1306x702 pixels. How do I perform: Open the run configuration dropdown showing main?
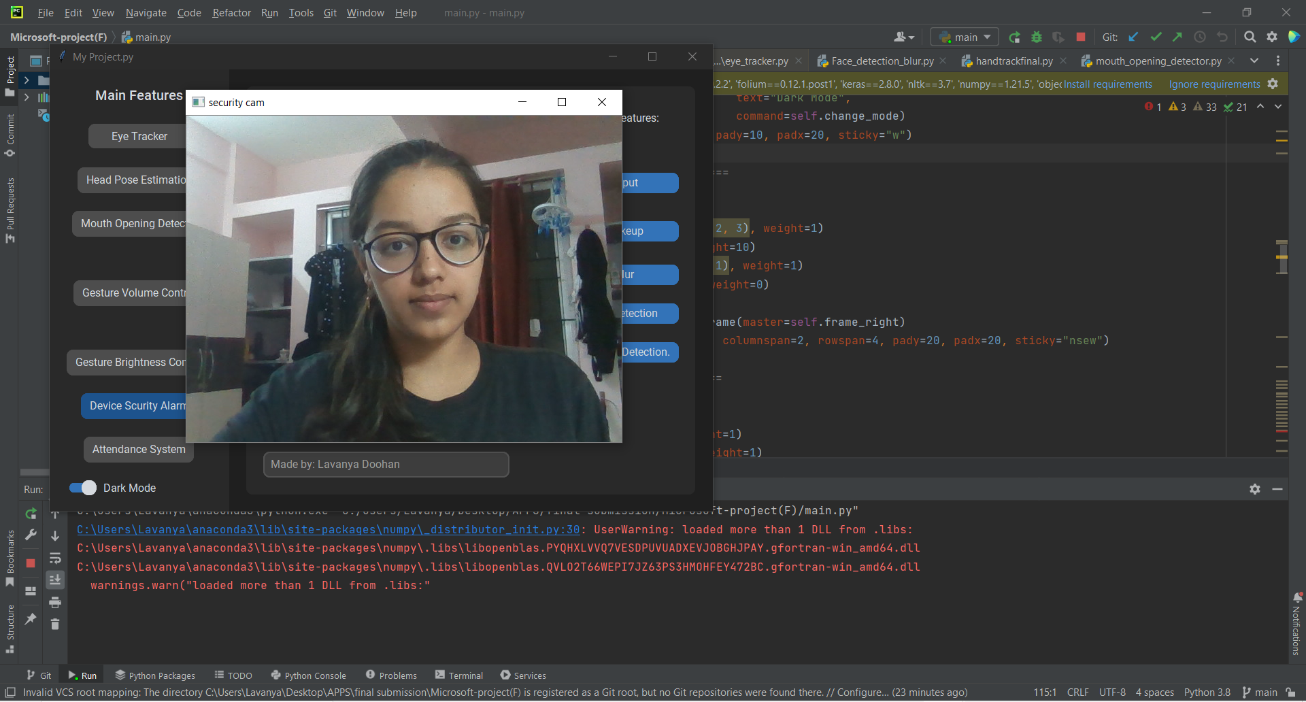click(964, 37)
